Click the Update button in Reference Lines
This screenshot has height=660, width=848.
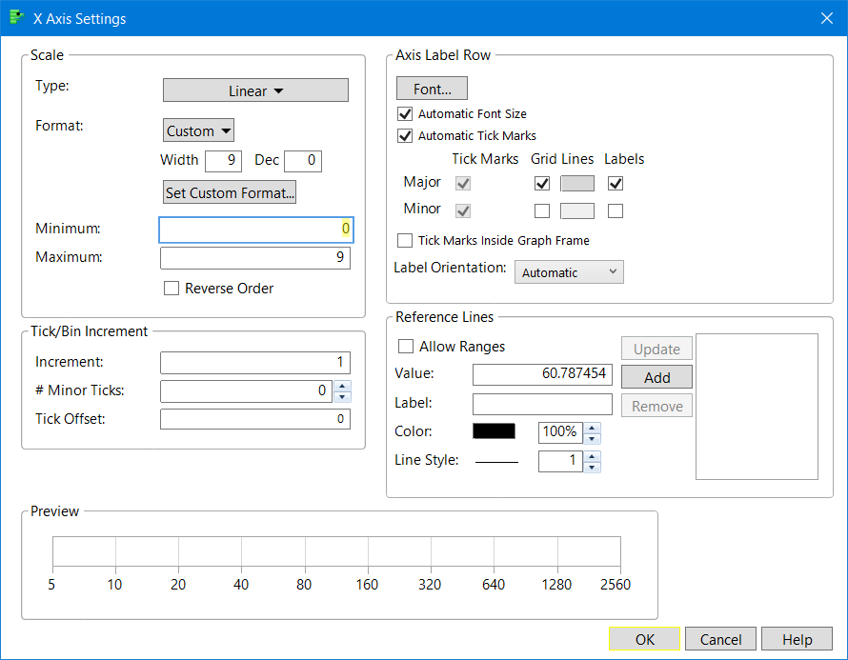pos(656,348)
